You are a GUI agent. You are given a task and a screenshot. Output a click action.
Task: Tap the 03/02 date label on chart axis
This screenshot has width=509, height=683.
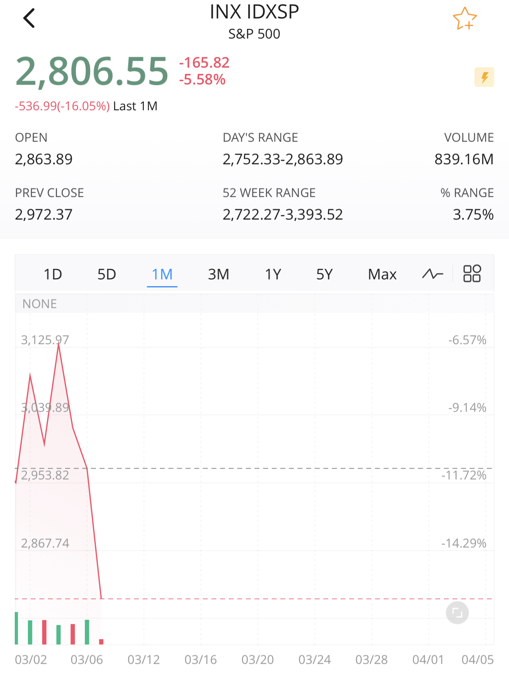pos(31,660)
